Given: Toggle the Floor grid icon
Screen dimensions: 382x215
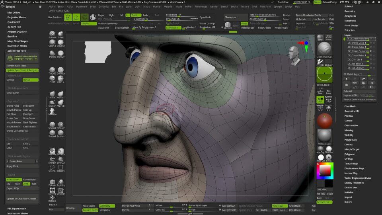Looking at the screenshot, I should 320,91.
